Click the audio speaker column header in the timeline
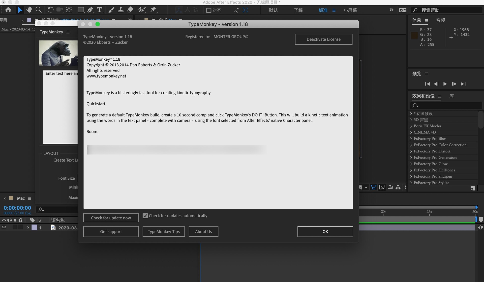The height and width of the screenshot is (282, 484). pos(9,220)
